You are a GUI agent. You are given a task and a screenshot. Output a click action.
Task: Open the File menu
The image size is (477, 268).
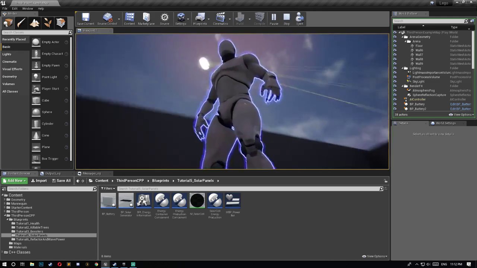click(5, 9)
